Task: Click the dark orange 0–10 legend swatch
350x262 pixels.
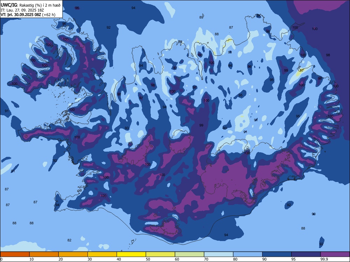Action: [x=15, y=254]
